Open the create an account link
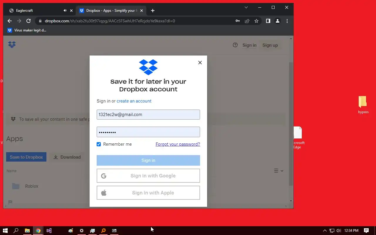Image resolution: width=376 pixels, height=235 pixels. click(x=134, y=101)
